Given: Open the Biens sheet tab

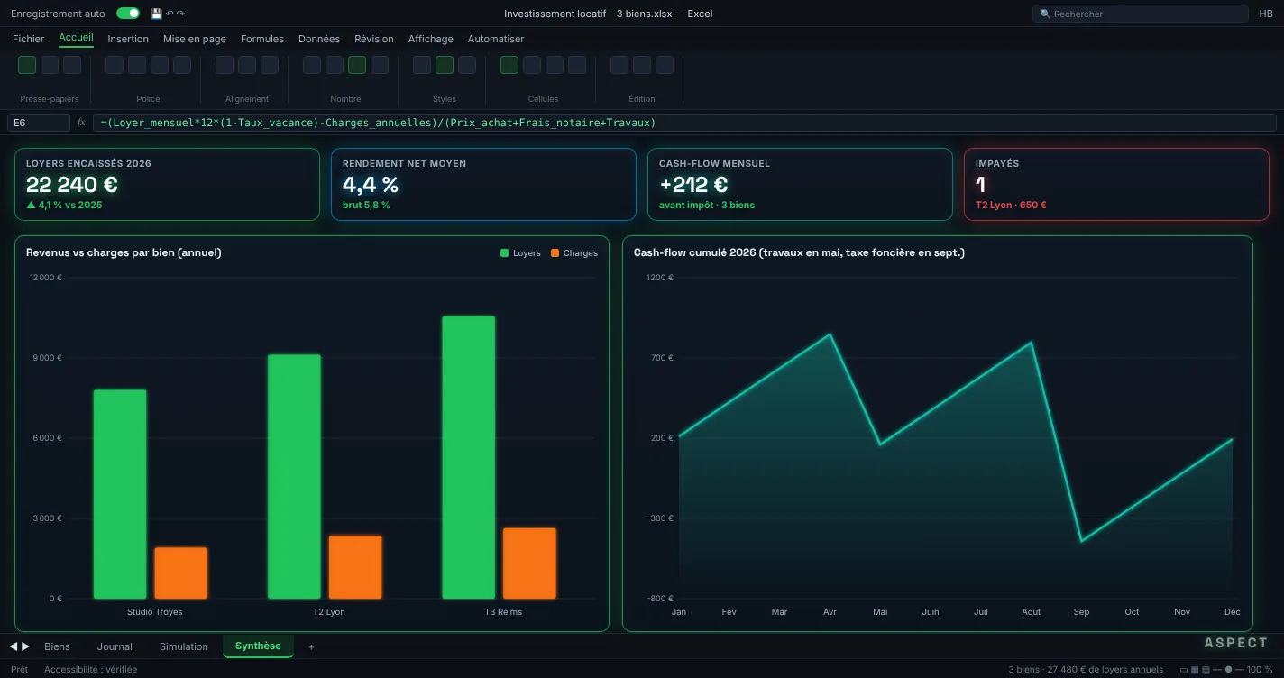Looking at the screenshot, I should click(x=57, y=646).
